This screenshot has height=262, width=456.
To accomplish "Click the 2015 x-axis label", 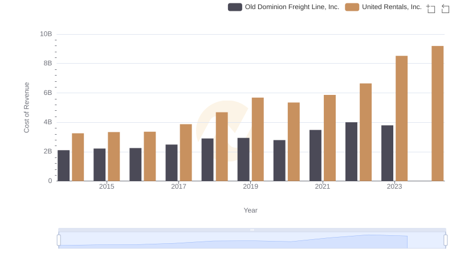I will [107, 186].
